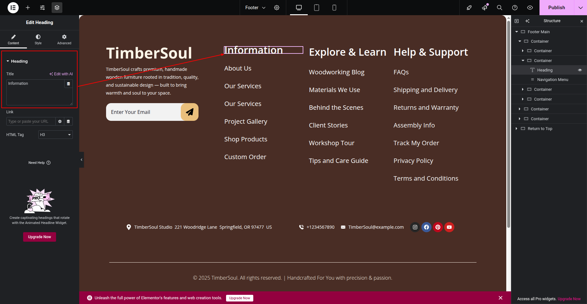587x304 pixels.
Task: Click the Link URL input field
Action: pyautogui.click(x=31, y=121)
